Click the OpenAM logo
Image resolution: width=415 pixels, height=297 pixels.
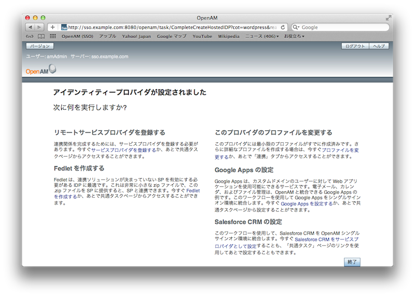tap(40, 70)
